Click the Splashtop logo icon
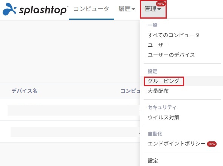The width and height of the screenshot is (223, 166). tap(9, 9)
